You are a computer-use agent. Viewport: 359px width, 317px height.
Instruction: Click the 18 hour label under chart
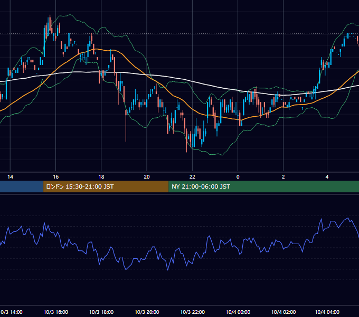101,177
